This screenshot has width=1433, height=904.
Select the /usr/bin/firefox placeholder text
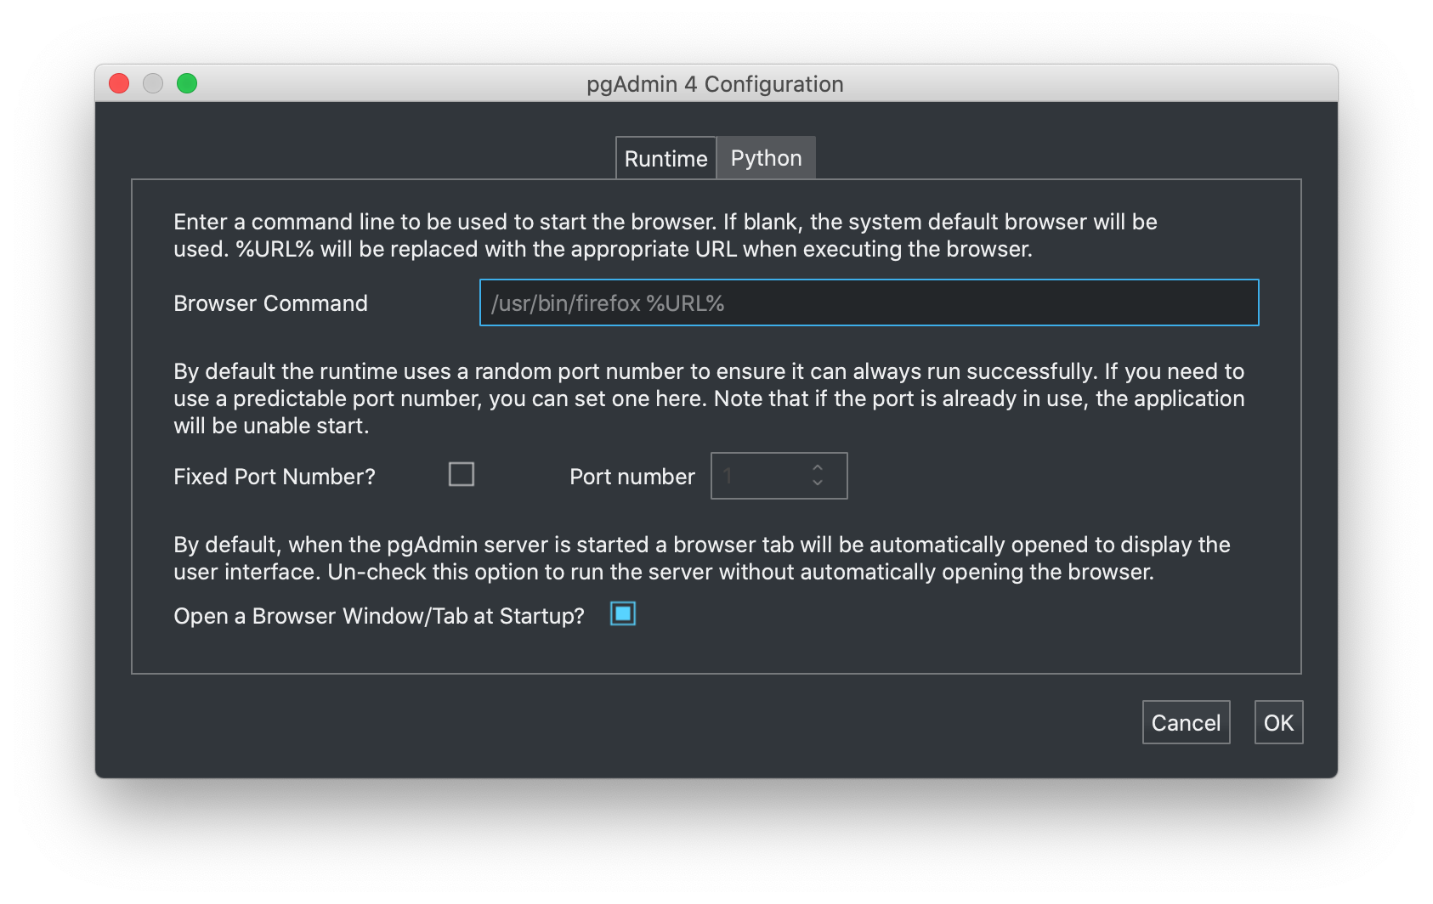click(607, 302)
